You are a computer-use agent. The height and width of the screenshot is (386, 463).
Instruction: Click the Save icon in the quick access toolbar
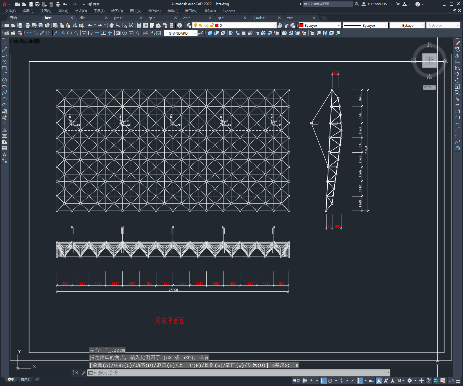(31, 4)
